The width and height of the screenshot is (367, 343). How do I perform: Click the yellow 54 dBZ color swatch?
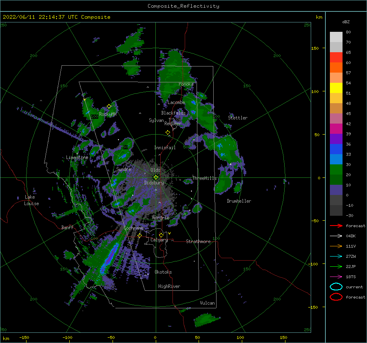pyautogui.click(x=336, y=88)
